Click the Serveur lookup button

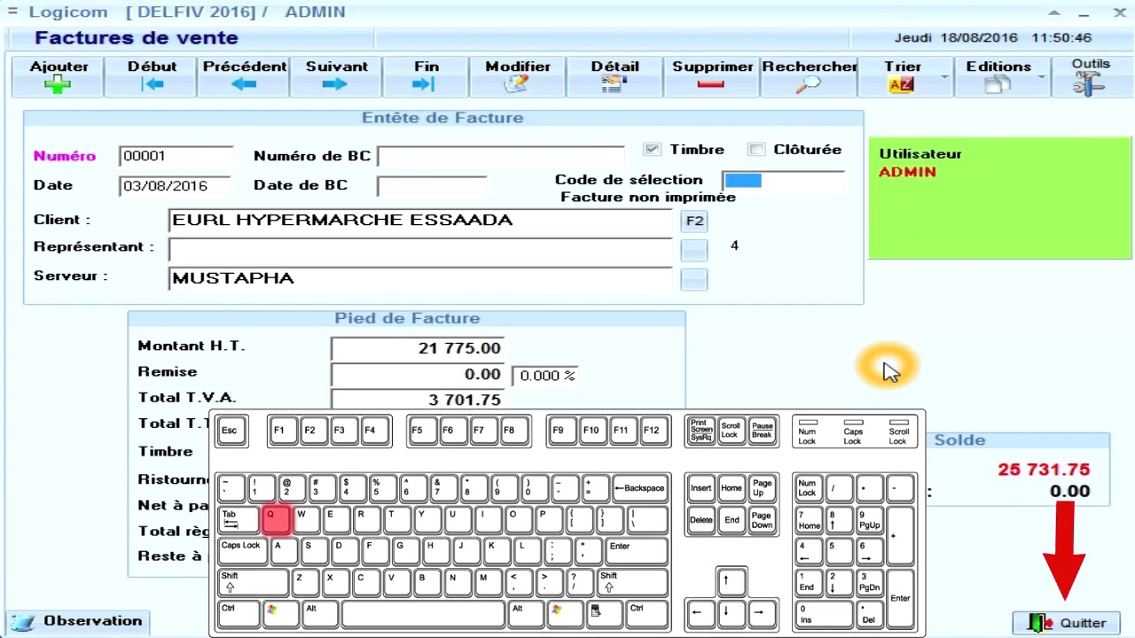(694, 280)
